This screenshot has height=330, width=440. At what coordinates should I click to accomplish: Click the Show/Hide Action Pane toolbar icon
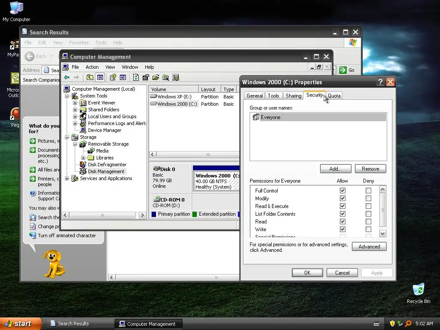point(123,77)
